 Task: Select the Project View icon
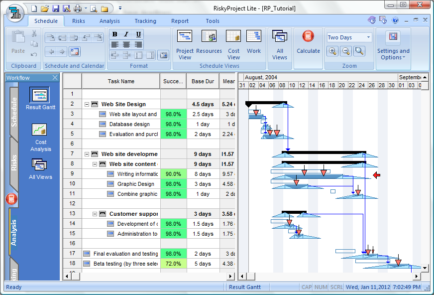[x=185, y=36]
